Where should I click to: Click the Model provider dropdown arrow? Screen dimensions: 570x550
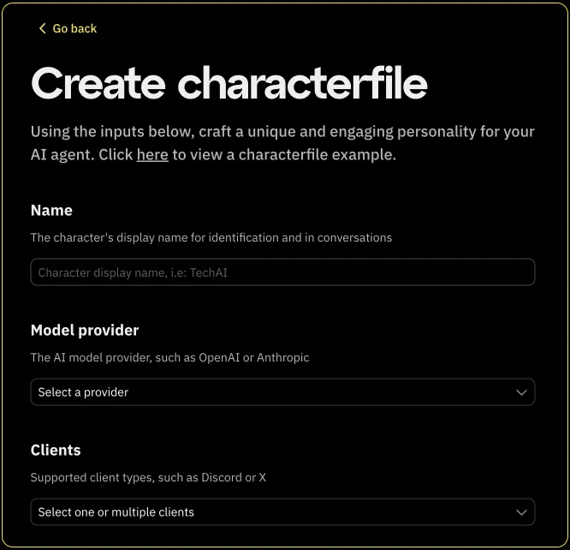(x=521, y=392)
